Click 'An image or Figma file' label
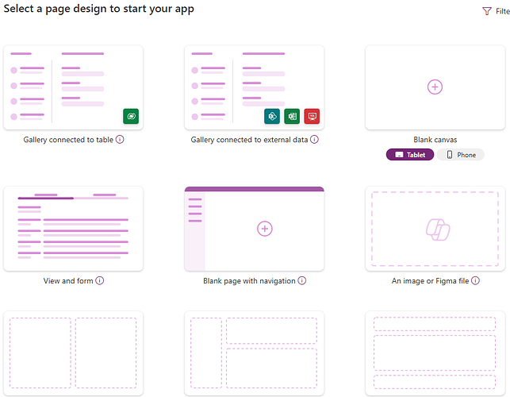510x397 pixels. [430, 281]
